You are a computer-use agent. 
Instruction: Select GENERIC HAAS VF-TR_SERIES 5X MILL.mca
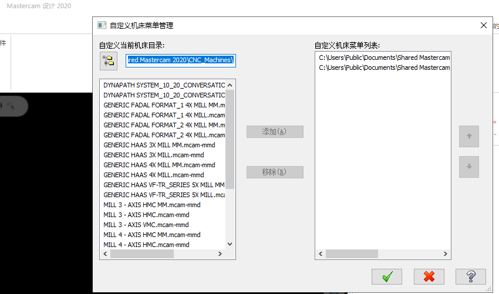164,195
